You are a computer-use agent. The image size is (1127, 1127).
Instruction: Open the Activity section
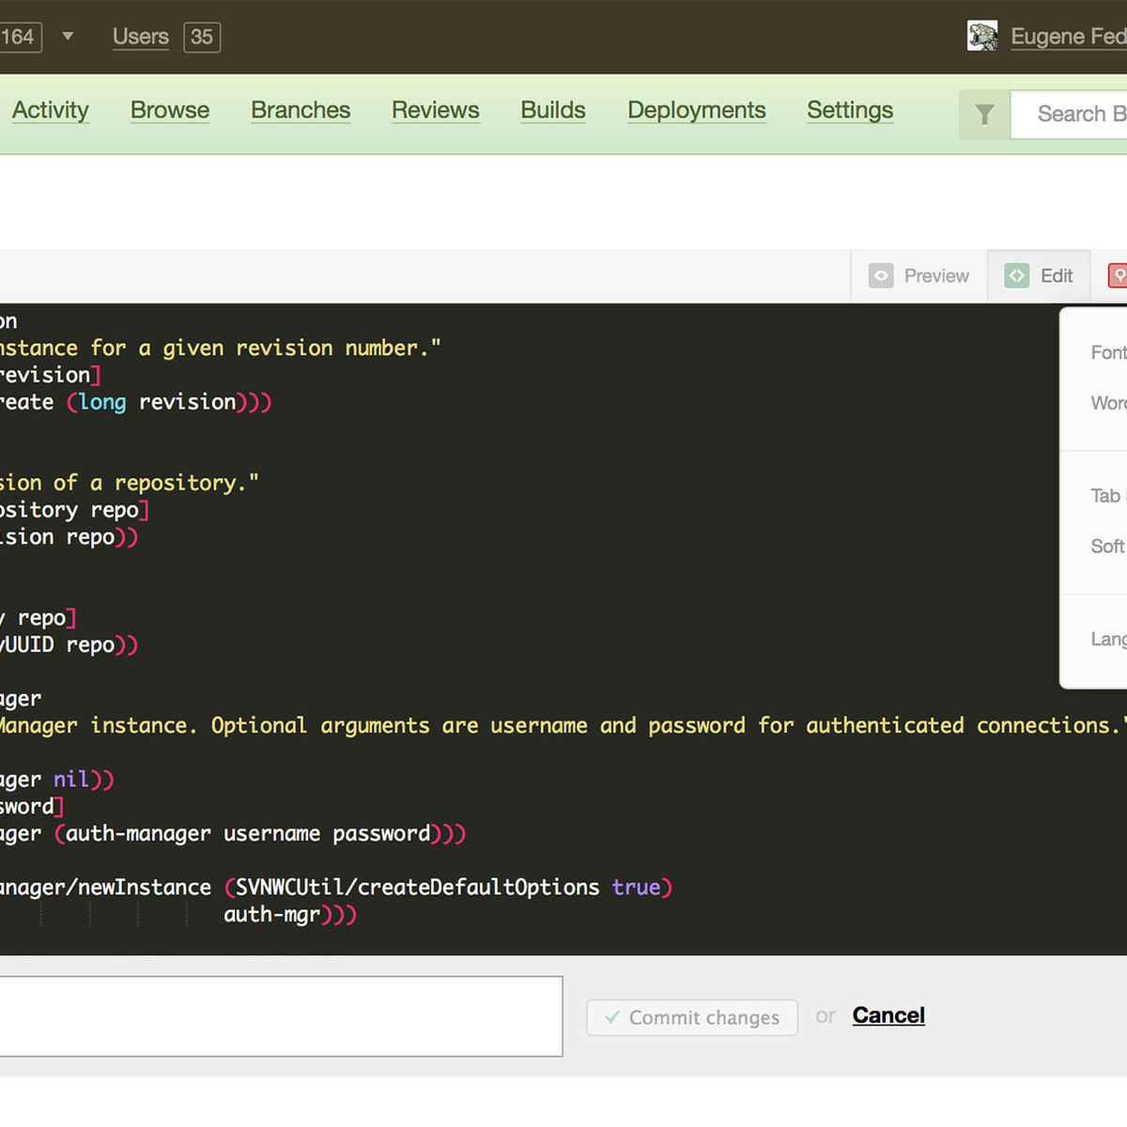(50, 110)
